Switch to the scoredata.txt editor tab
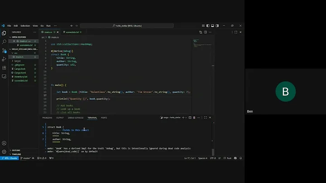 (x=72, y=32)
